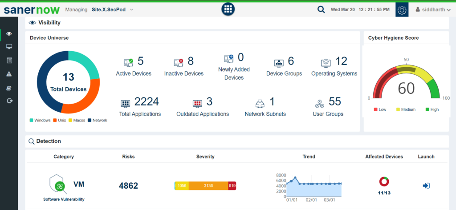This screenshot has width=456, height=210.
Task: Toggle Low legend in hygiene gauge
Action: [380, 109]
